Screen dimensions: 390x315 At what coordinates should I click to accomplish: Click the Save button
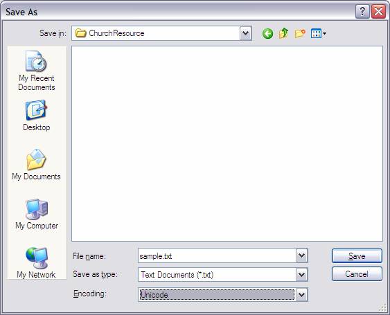pos(357,256)
